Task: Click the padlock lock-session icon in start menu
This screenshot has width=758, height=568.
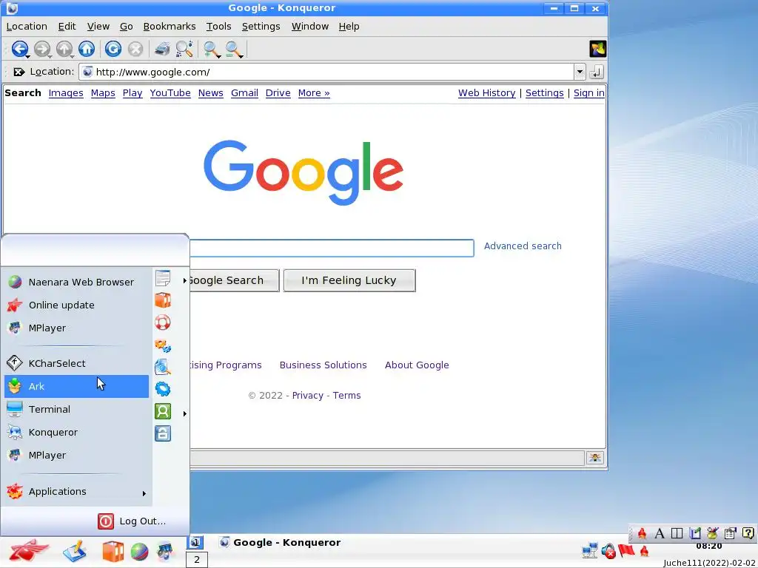Action: [163, 433]
